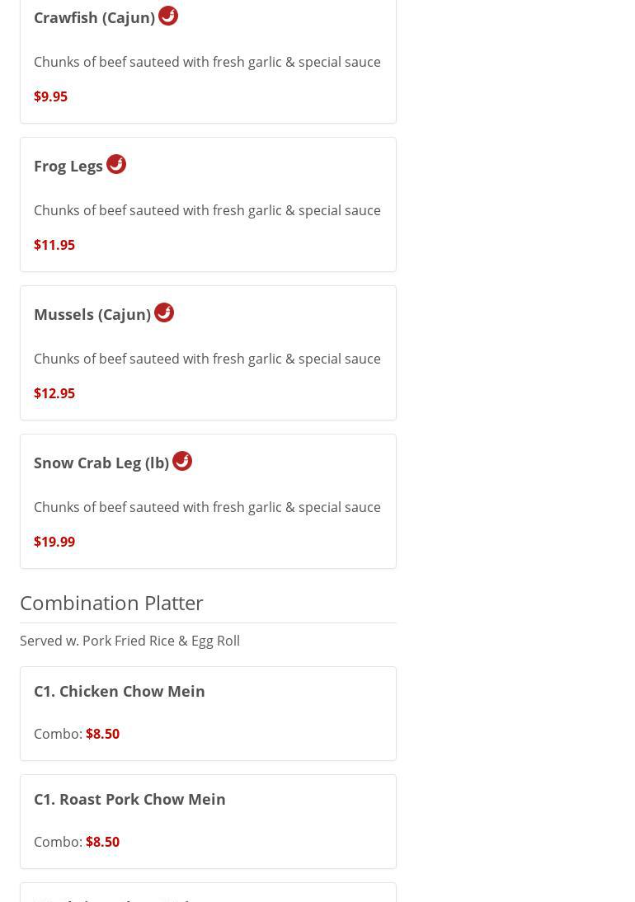Click the $9.95 Crawfish price
This screenshot has width=635, height=902.
[50, 96]
